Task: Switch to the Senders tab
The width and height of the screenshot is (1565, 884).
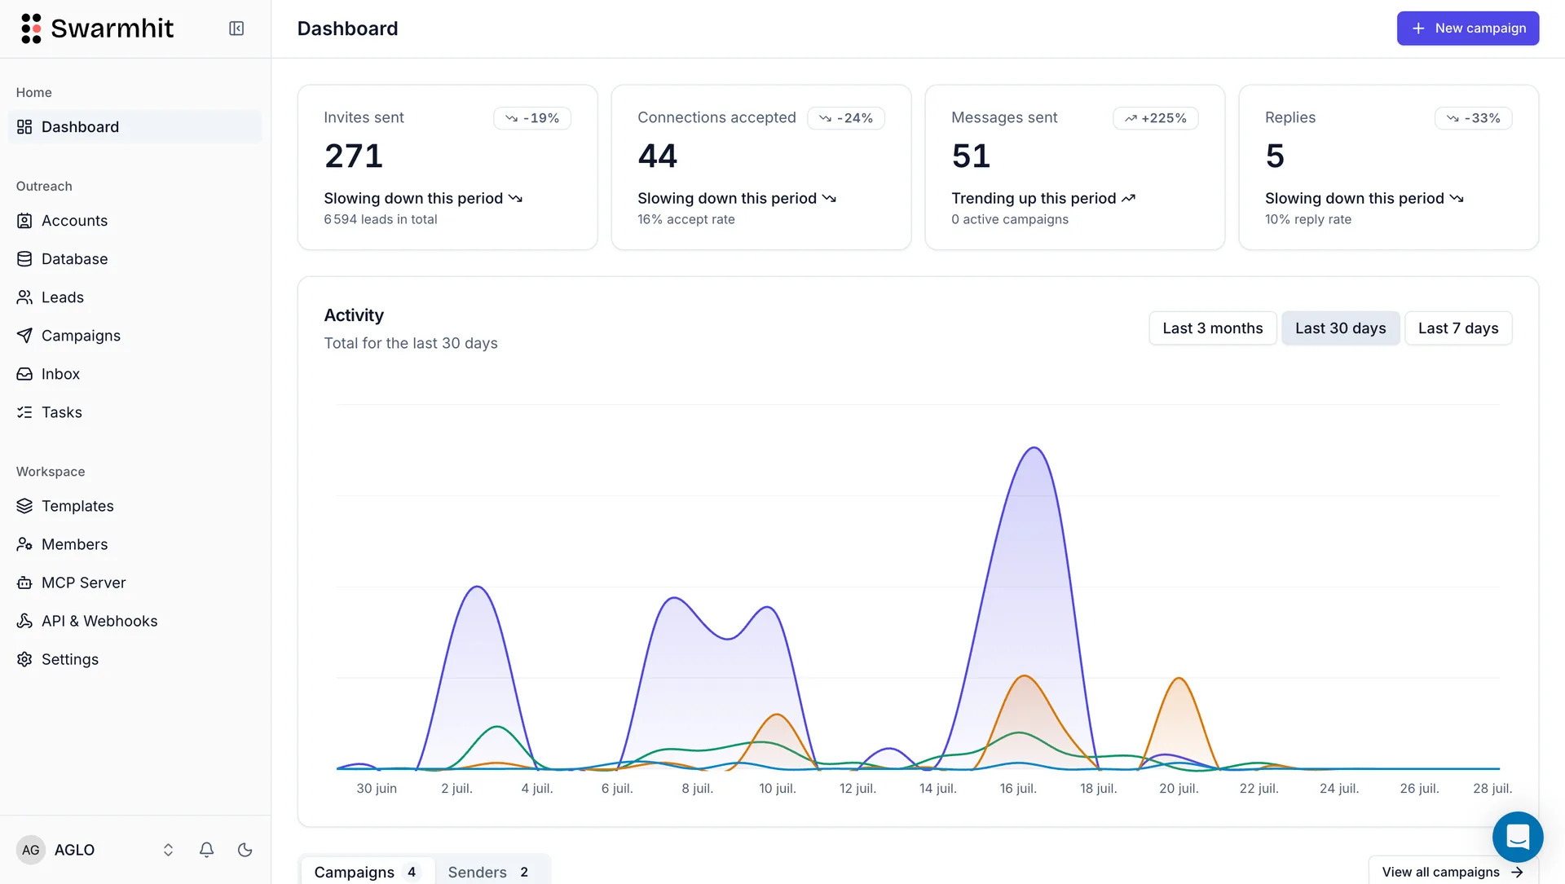Action: tap(489, 872)
